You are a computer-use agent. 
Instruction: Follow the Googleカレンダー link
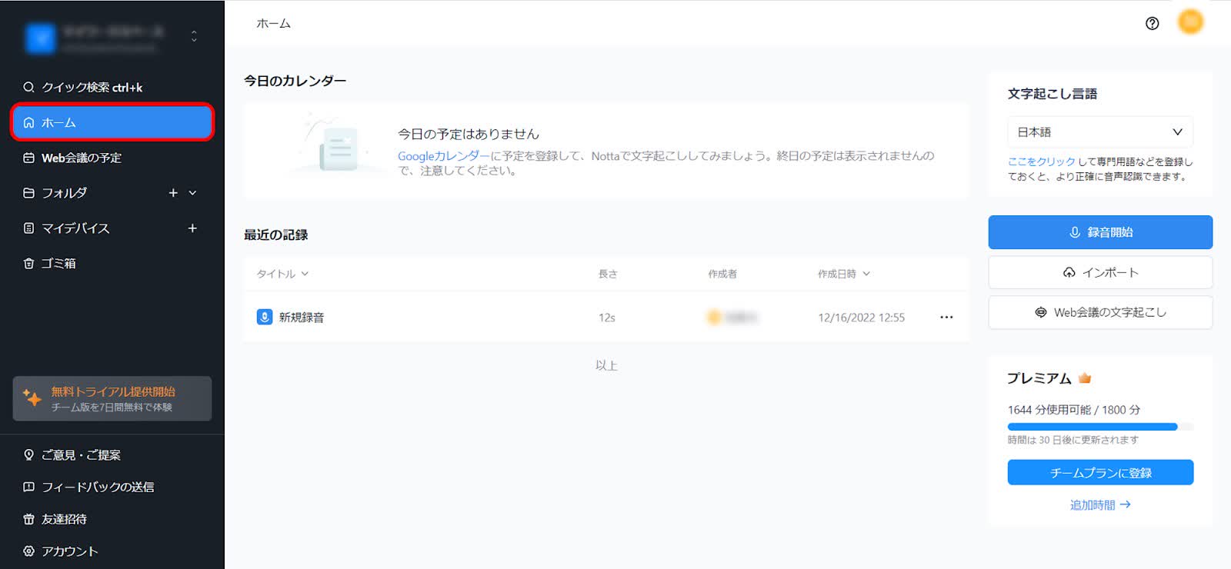(x=443, y=156)
